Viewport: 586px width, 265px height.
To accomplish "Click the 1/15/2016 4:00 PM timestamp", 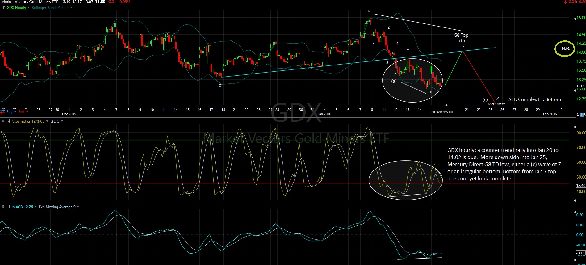I will point(442,112).
